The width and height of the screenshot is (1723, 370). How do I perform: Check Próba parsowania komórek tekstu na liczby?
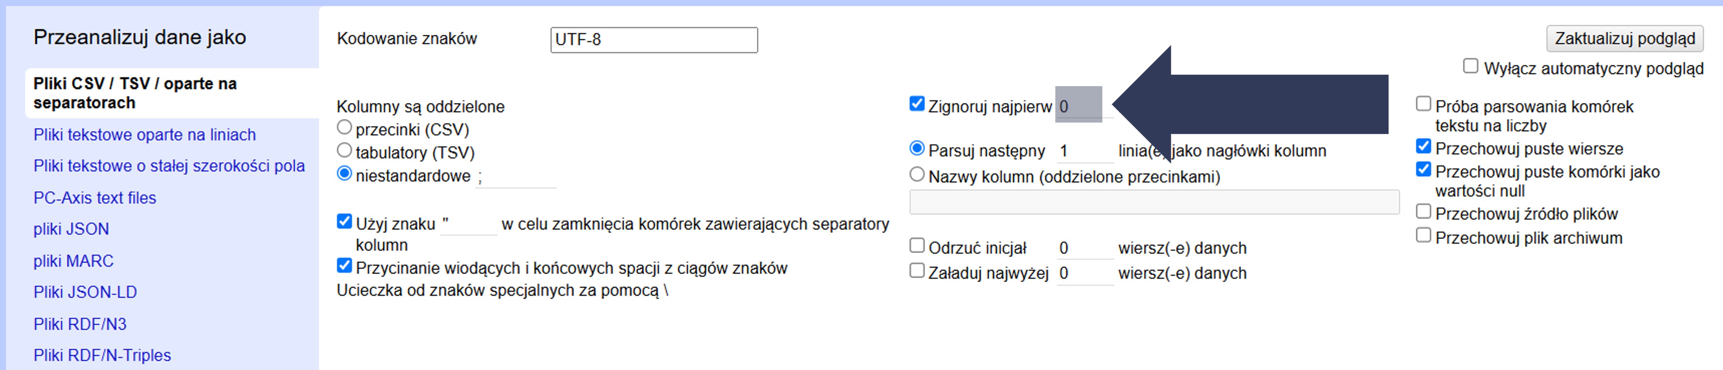1423,105
